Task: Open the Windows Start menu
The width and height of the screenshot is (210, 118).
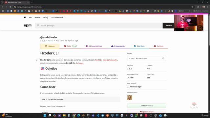Action: pos(45,115)
